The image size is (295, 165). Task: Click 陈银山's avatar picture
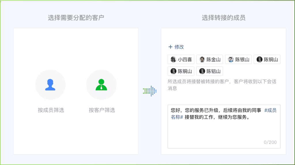(x=231, y=60)
